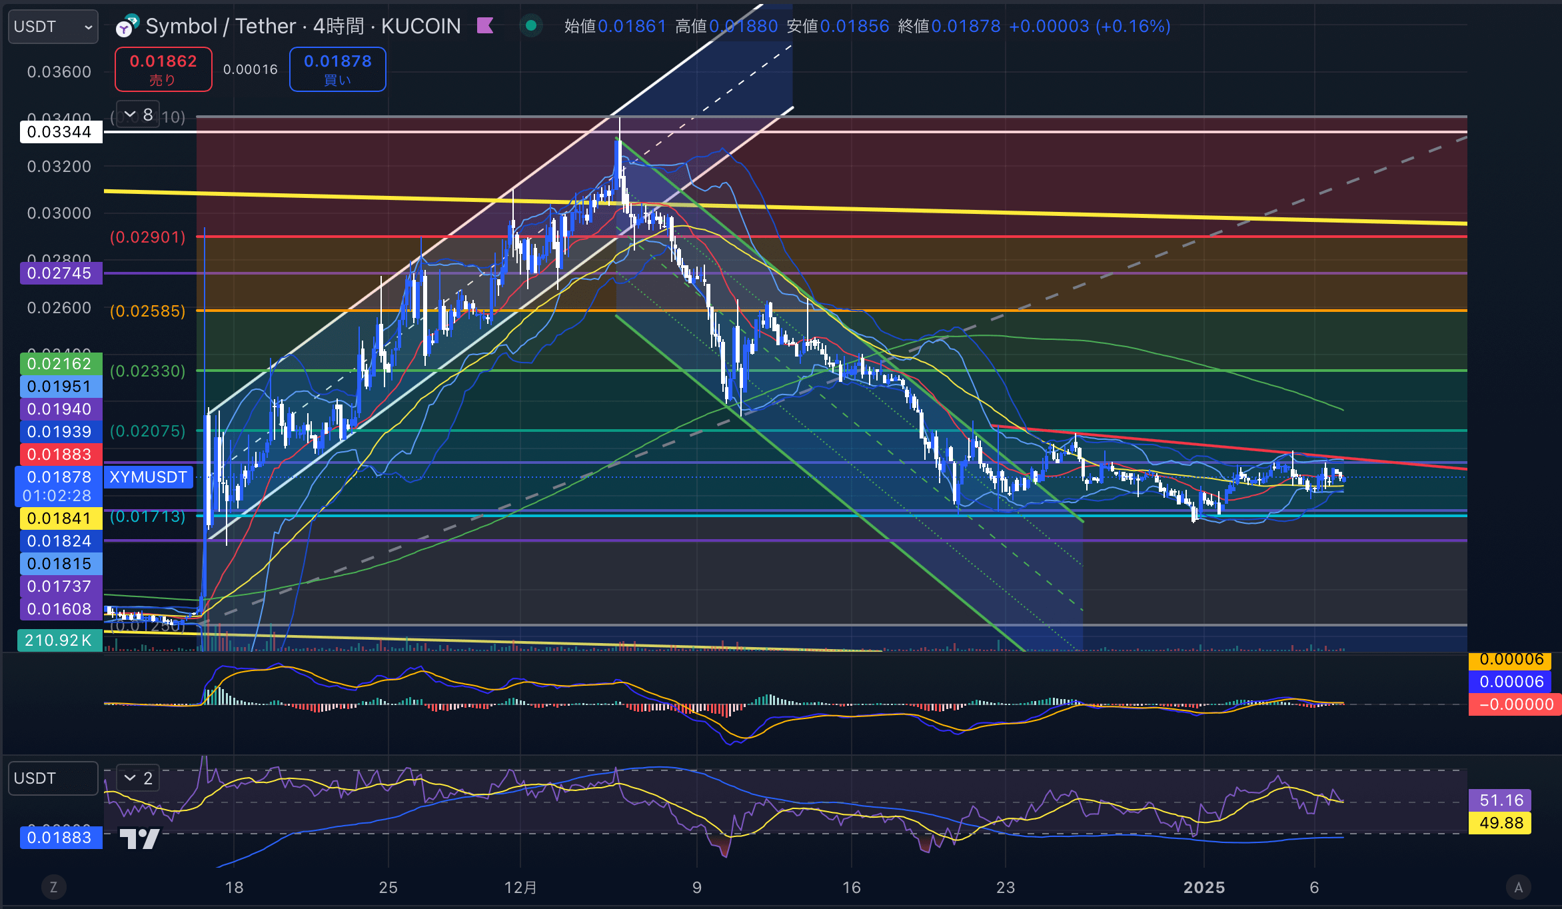Select the yellow 0.01841 price label

click(61, 518)
